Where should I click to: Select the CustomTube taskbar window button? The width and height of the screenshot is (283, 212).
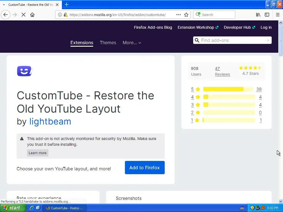pyautogui.click(x=65, y=208)
